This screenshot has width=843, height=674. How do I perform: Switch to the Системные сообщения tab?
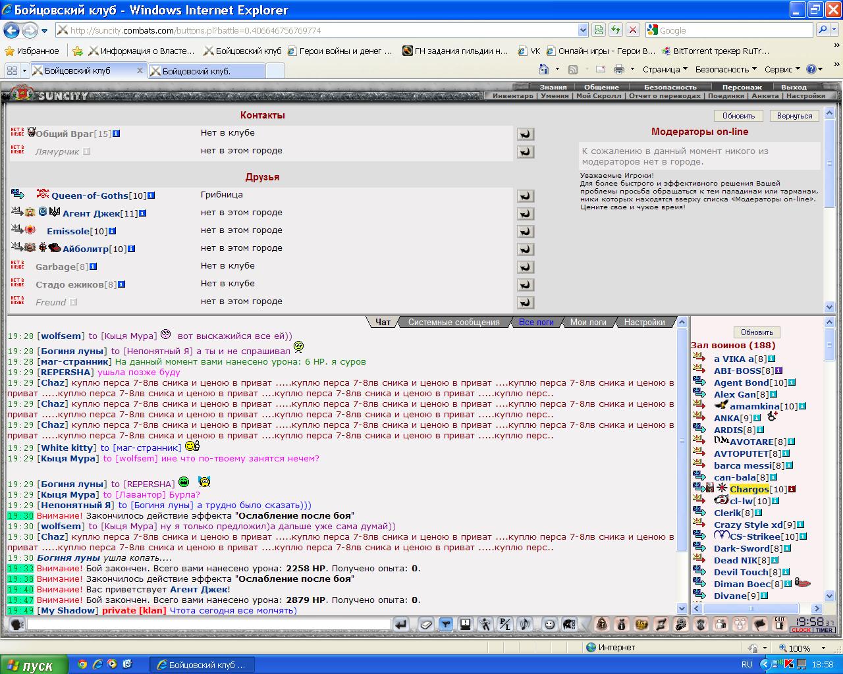pos(454,322)
